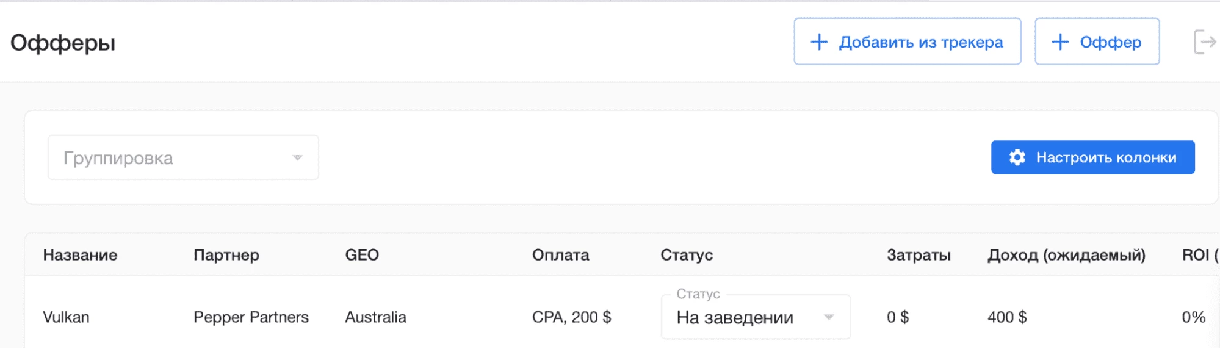Click the Оффер button
This screenshot has width=1220, height=349.
[x=1097, y=41]
